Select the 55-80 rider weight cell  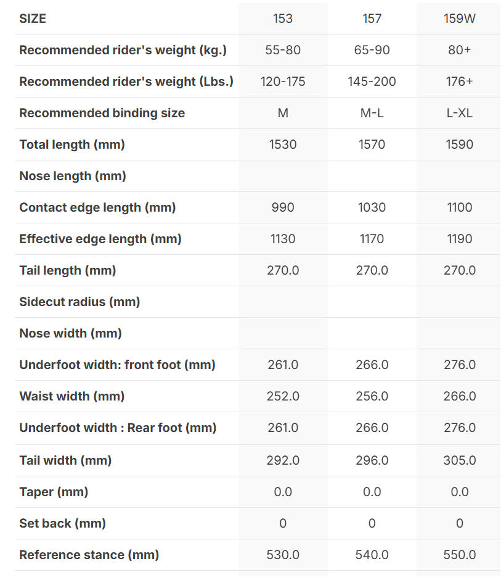[283, 50]
